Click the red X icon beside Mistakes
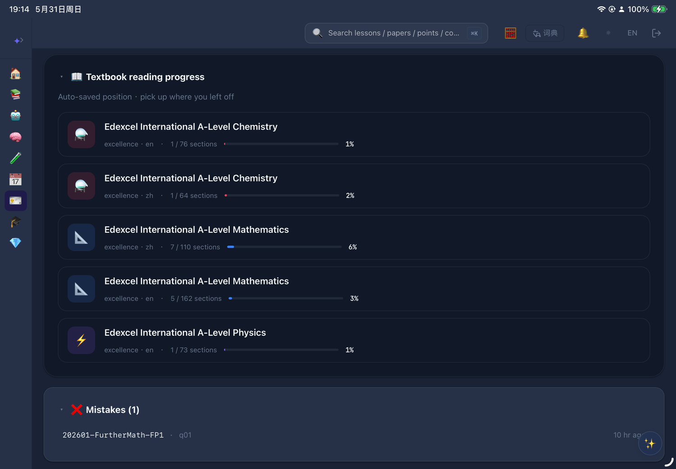Screen dimensions: 676x469 pyautogui.click(x=77, y=410)
